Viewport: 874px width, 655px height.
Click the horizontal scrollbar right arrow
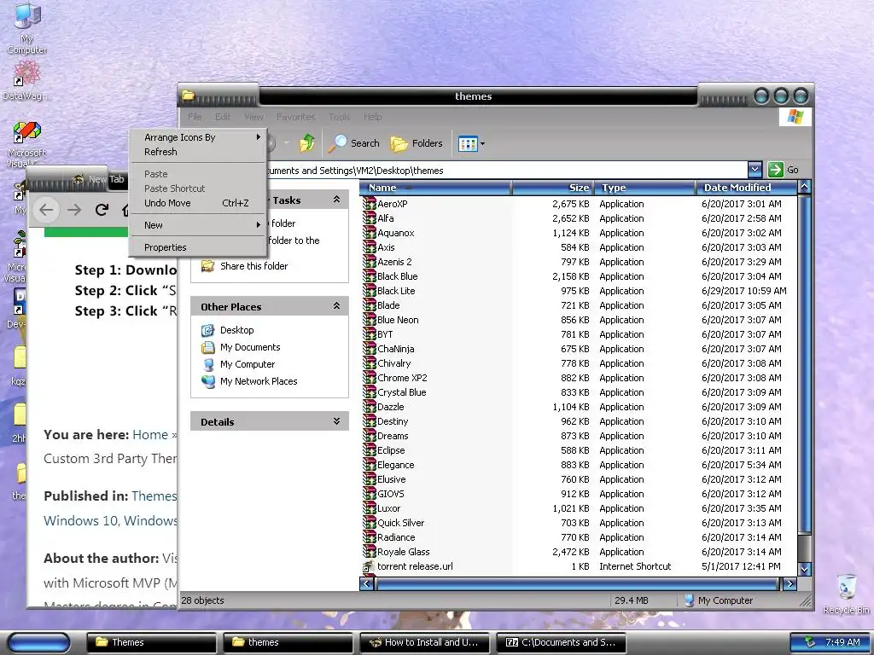point(790,583)
